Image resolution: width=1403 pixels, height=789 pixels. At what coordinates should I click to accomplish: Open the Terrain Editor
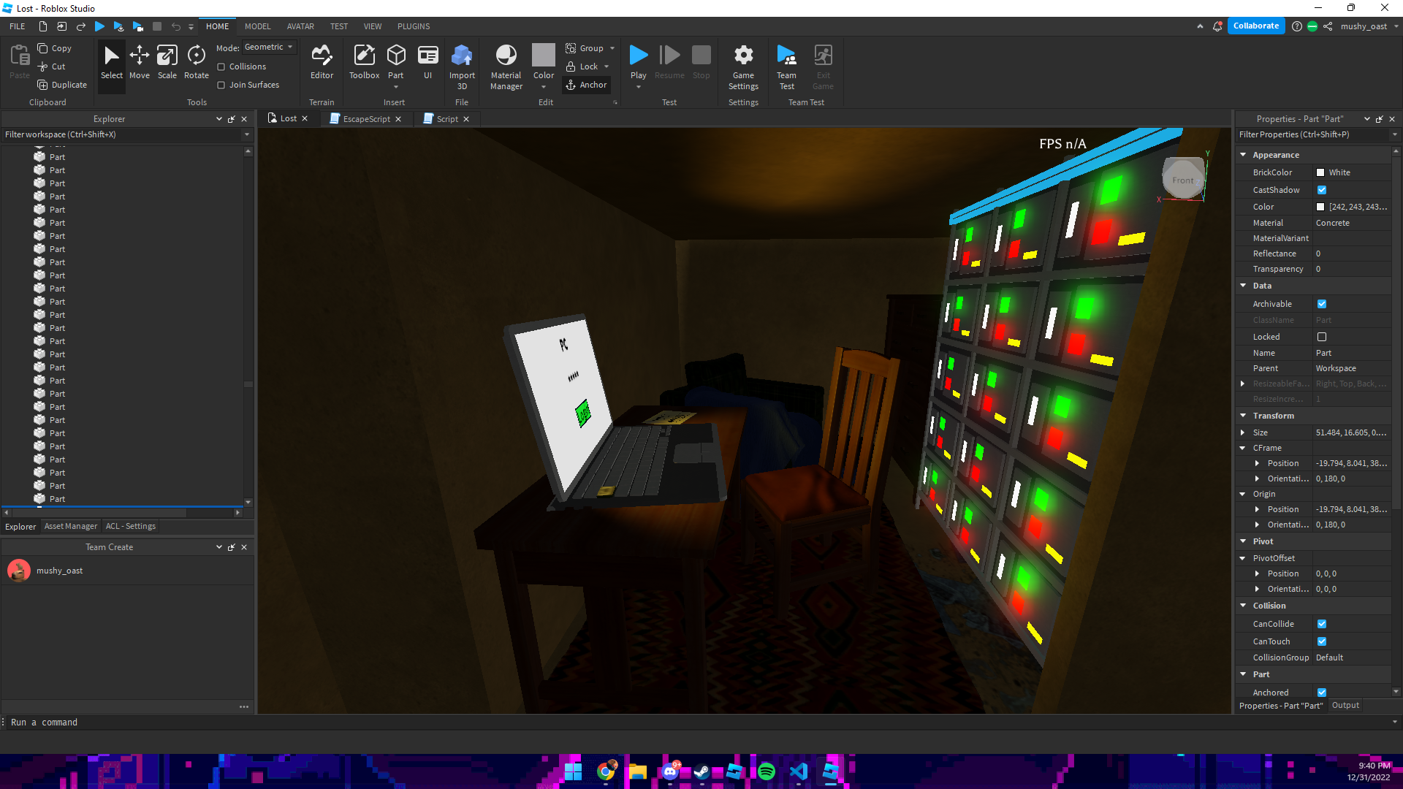point(322,61)
